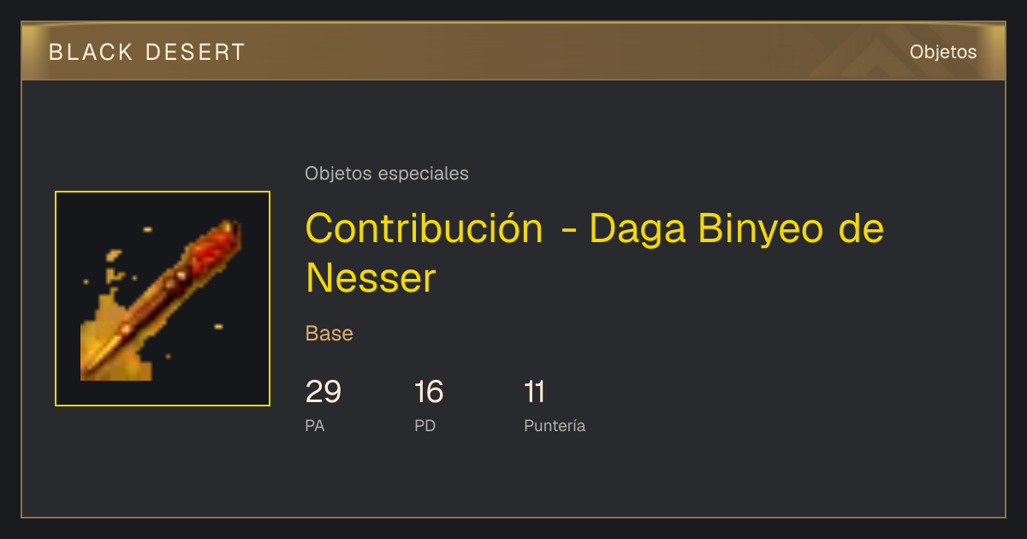The image size is (1027, 539).
Task: Click the PD value 16
Action: pyautogui.click(x=429, y=392)
